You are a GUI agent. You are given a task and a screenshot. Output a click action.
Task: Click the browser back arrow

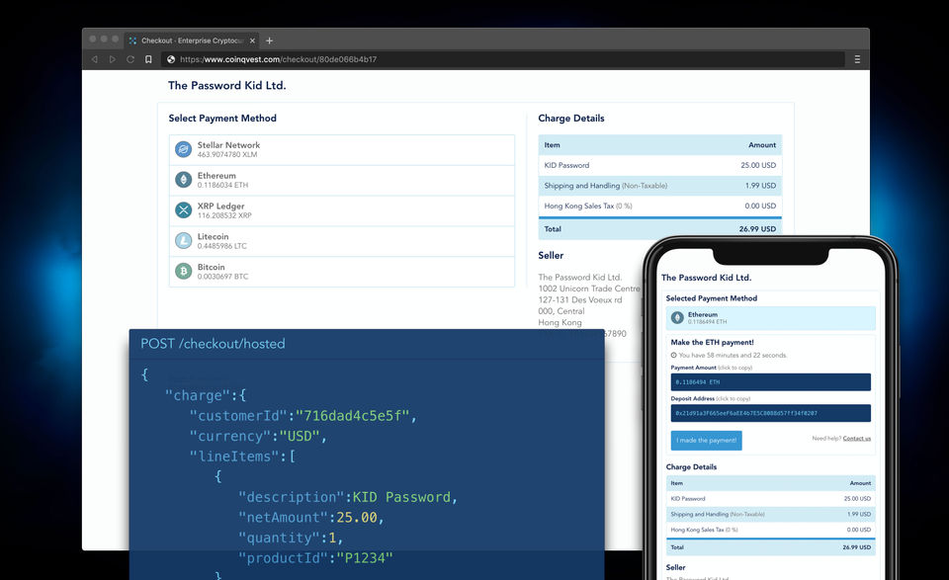click(95, 59)
